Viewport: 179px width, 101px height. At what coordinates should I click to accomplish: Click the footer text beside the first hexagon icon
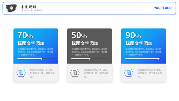coord(42,73)
